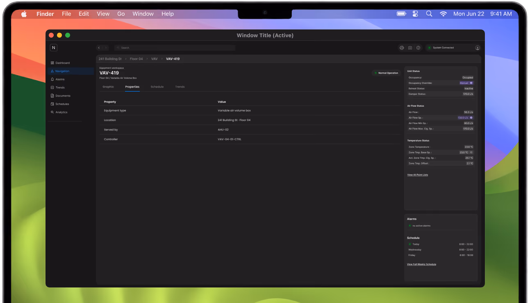Open Documents from the sidebar
The height and width of the screenshot is (303, 530).
point(70,96)
